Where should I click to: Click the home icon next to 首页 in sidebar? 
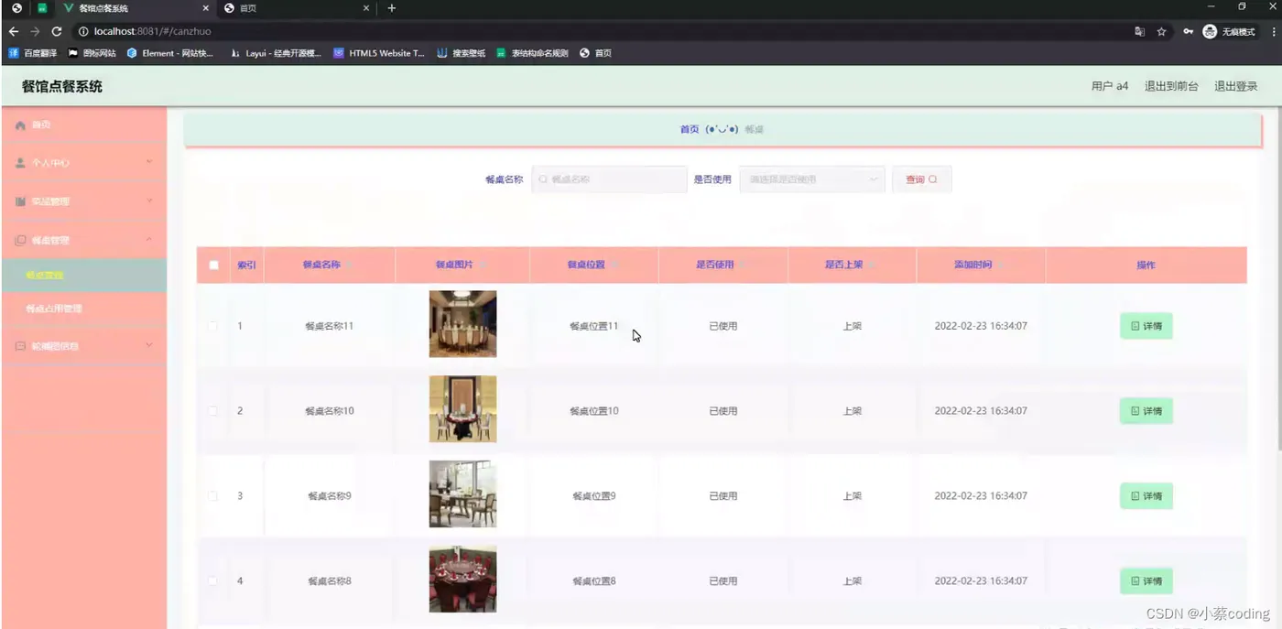(20, 125)
